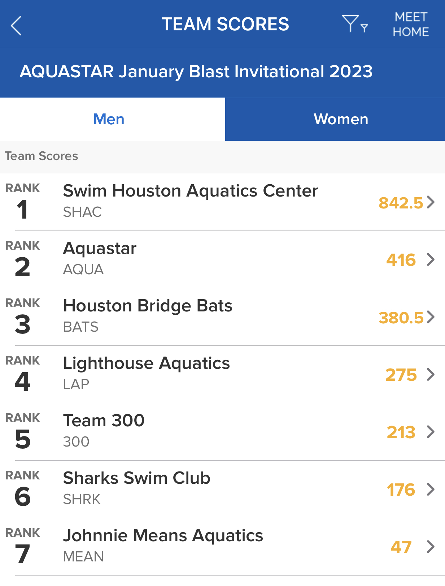Tap Johnnie Means Aquatics score 47
The height and width of the screenshot is (586, 445).
pos(401,547)
